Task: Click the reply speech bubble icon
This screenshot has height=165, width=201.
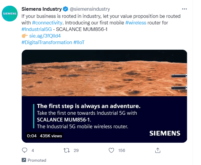Action: pos(25,150)
